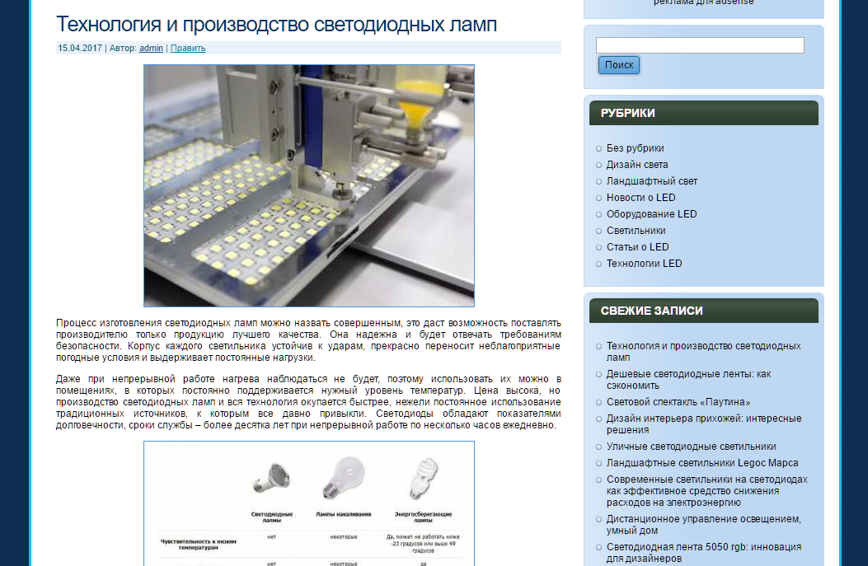
Task: Open the lamp comparison table image
Action: pos(309,503)
